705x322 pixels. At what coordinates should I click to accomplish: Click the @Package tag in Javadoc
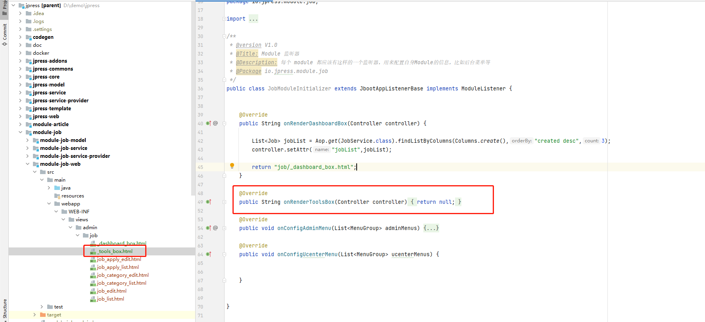pos(248,71)
